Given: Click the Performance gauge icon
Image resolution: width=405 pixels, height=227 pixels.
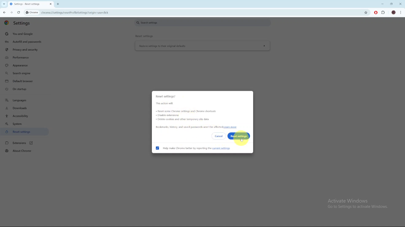Looking at the screenshot, I should click(7, 58).
